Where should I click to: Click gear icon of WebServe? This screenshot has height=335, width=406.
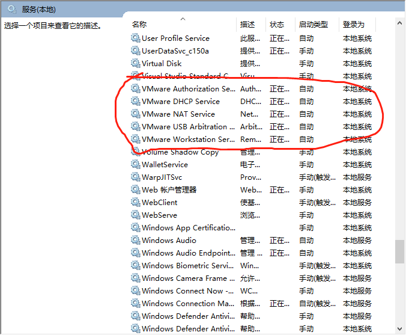click(135, 215)
